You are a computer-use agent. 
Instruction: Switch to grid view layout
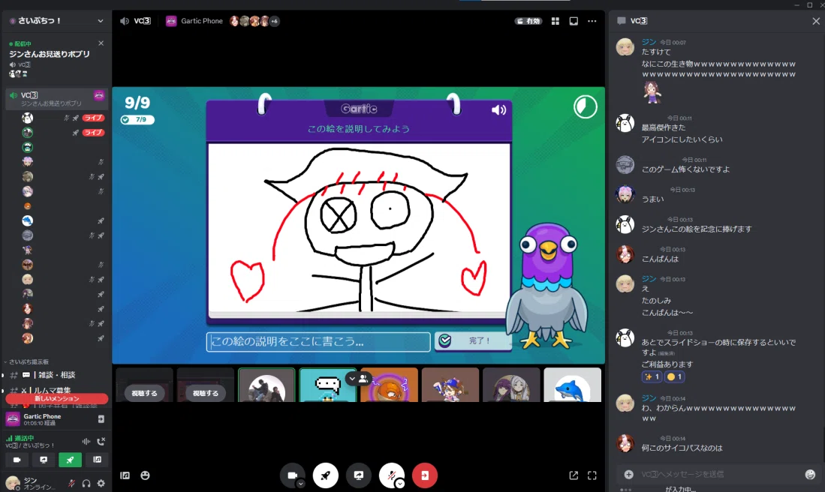555,21
